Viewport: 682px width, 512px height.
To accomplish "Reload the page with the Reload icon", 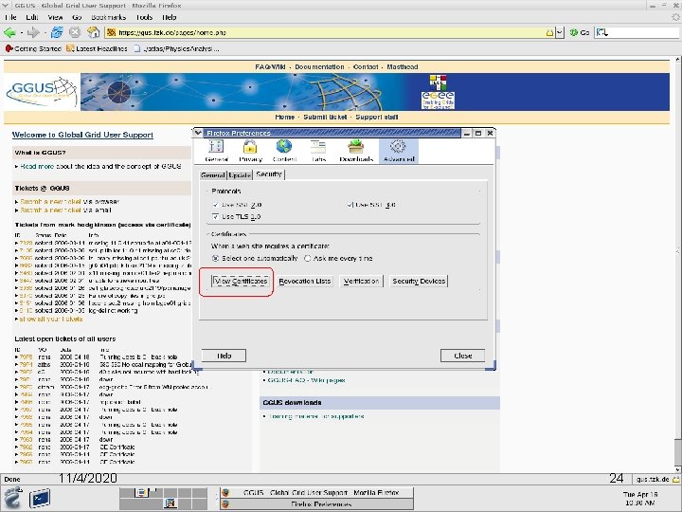I will [57, 32].
